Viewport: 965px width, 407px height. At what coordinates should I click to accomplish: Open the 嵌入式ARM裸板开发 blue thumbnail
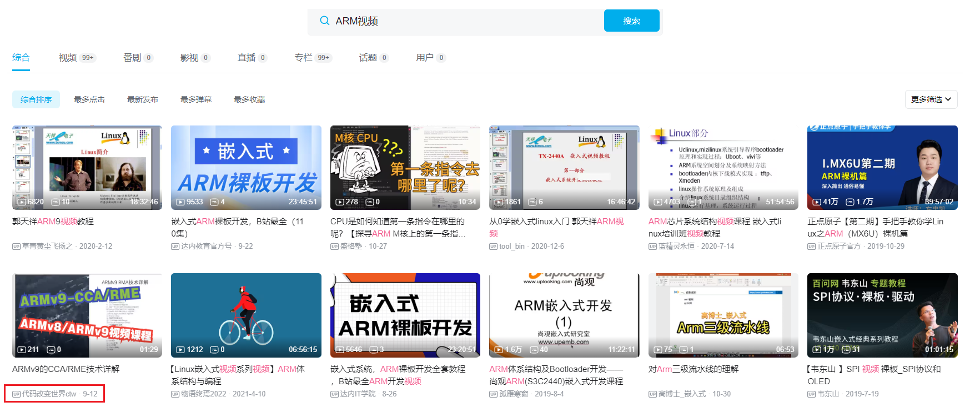[x=246, y=168]
